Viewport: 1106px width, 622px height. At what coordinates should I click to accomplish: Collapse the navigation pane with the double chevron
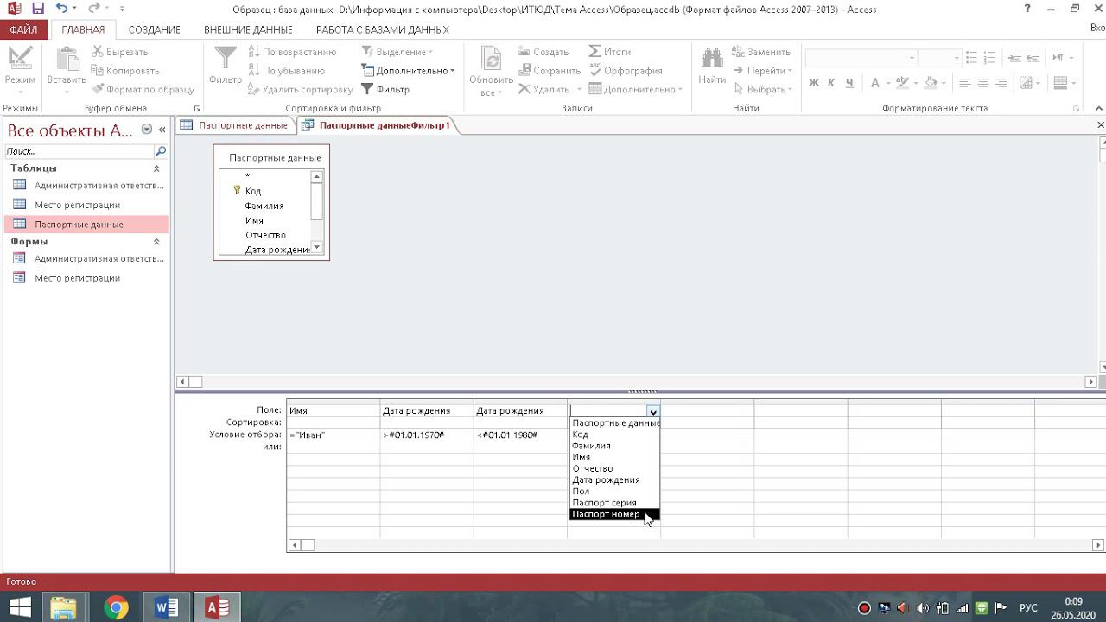click(x=162, y=130)
